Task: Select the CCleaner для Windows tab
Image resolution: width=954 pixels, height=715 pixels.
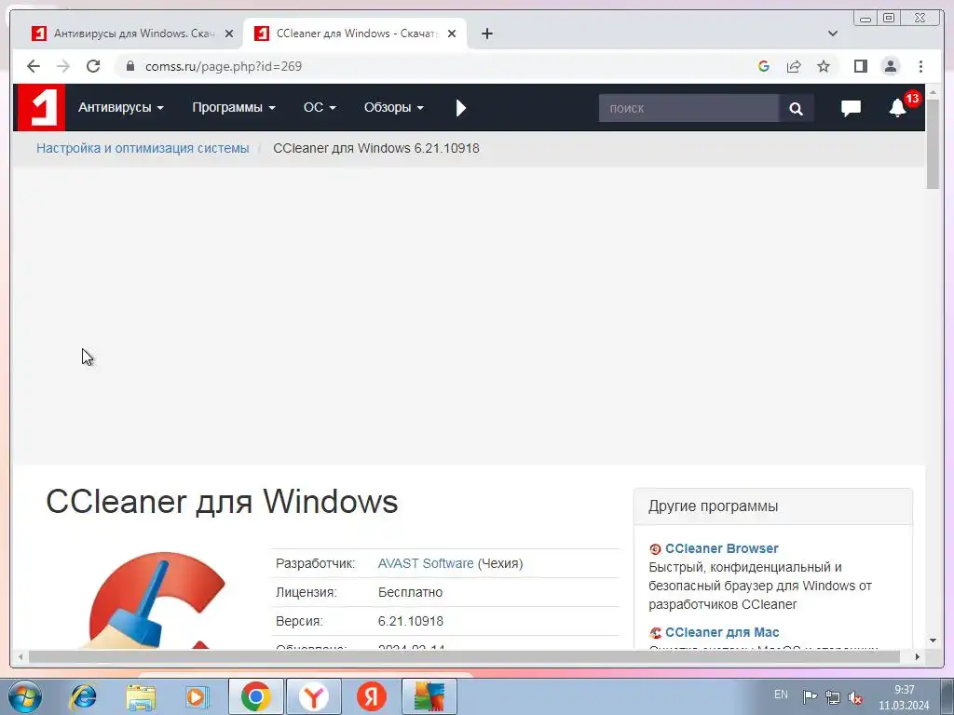Action: (x=355, y=34)
